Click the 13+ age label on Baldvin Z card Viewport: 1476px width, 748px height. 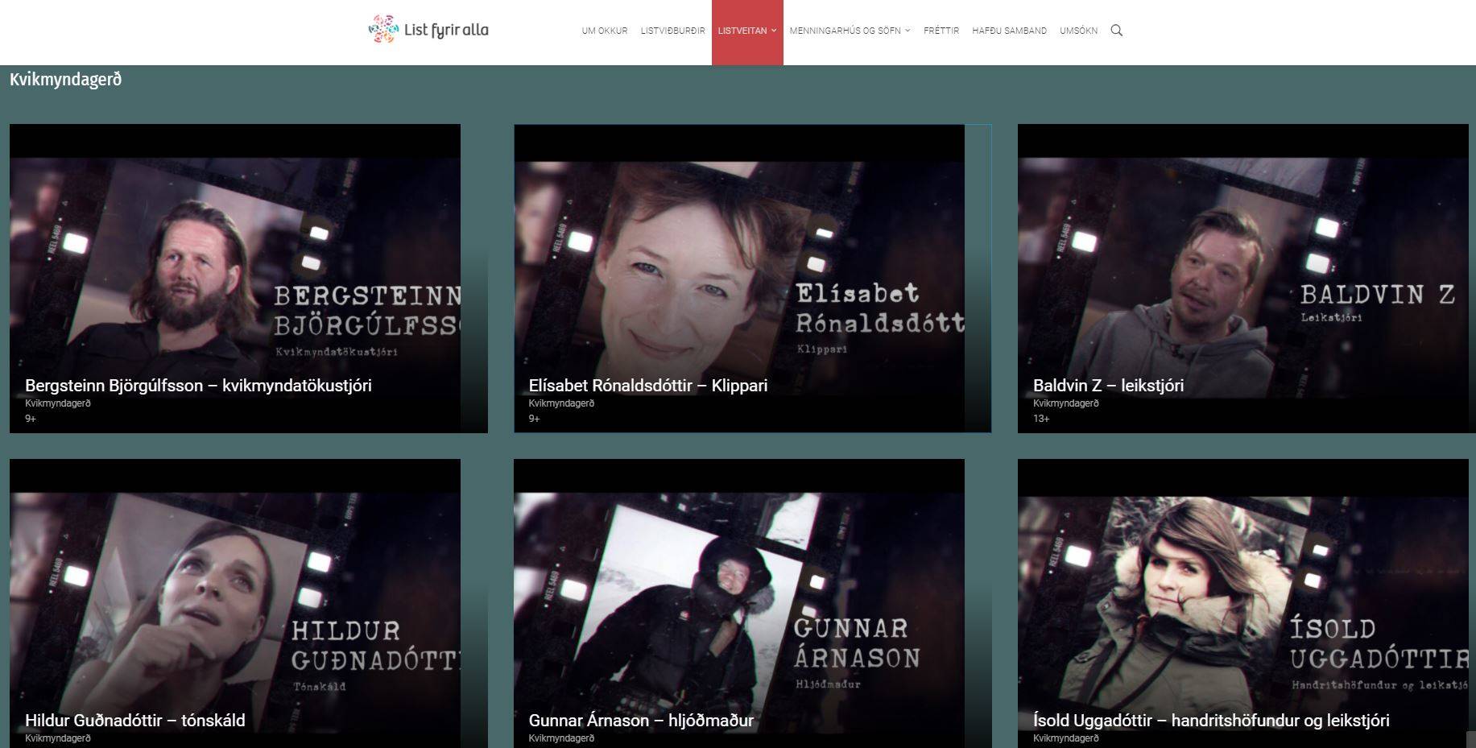pos(1041,419)
